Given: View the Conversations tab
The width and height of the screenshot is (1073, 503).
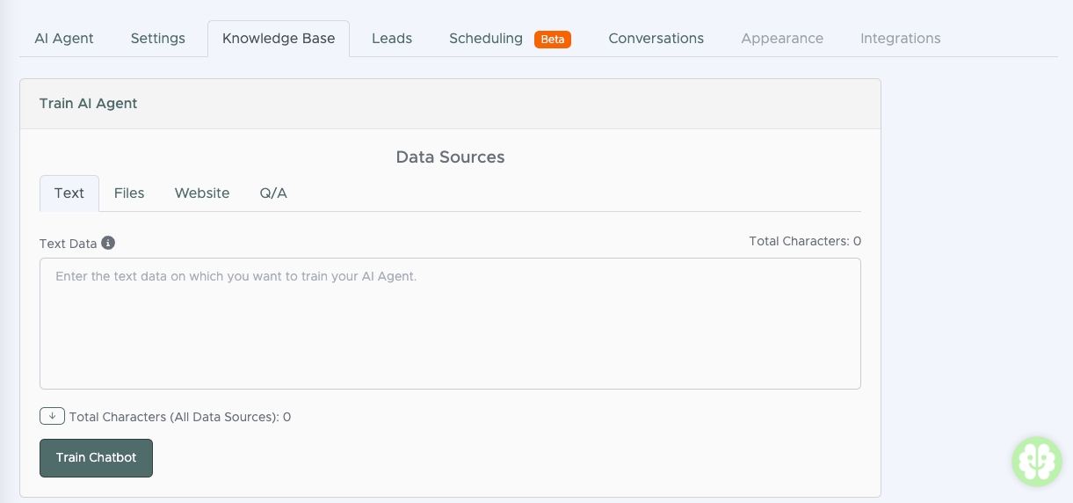Looking at the screenshot, I should coord(656,39).
